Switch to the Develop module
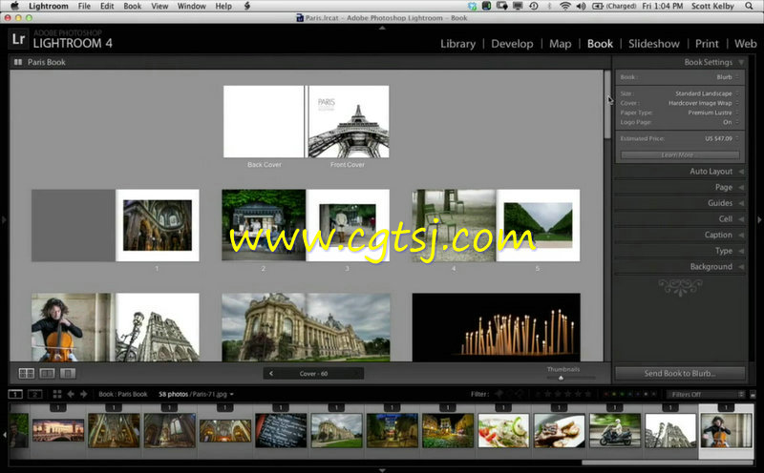Viewport: 764px width, 473px height. point(512,44)
